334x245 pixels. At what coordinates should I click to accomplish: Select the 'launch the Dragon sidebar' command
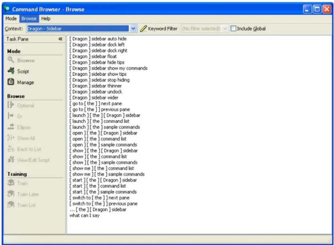pyautogui.click(x=105, y=115)
